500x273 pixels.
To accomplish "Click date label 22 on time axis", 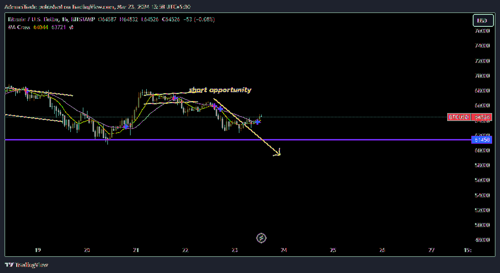I will [185, 250].
